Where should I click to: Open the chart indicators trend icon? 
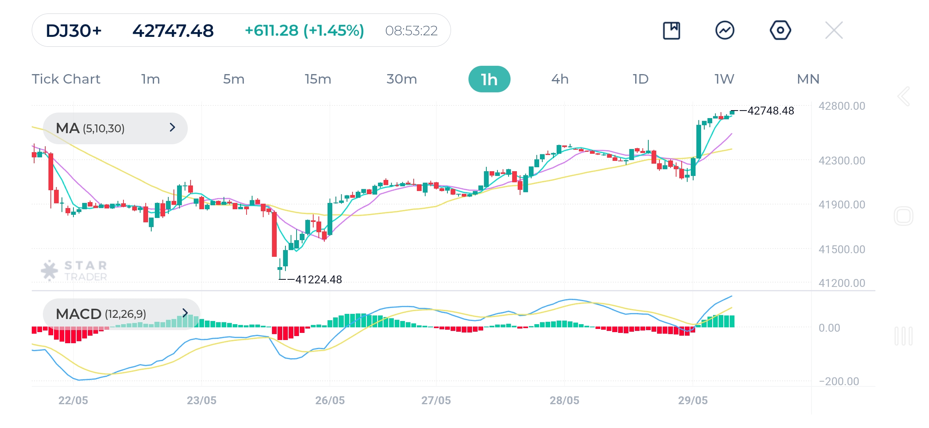coord(725,31)
